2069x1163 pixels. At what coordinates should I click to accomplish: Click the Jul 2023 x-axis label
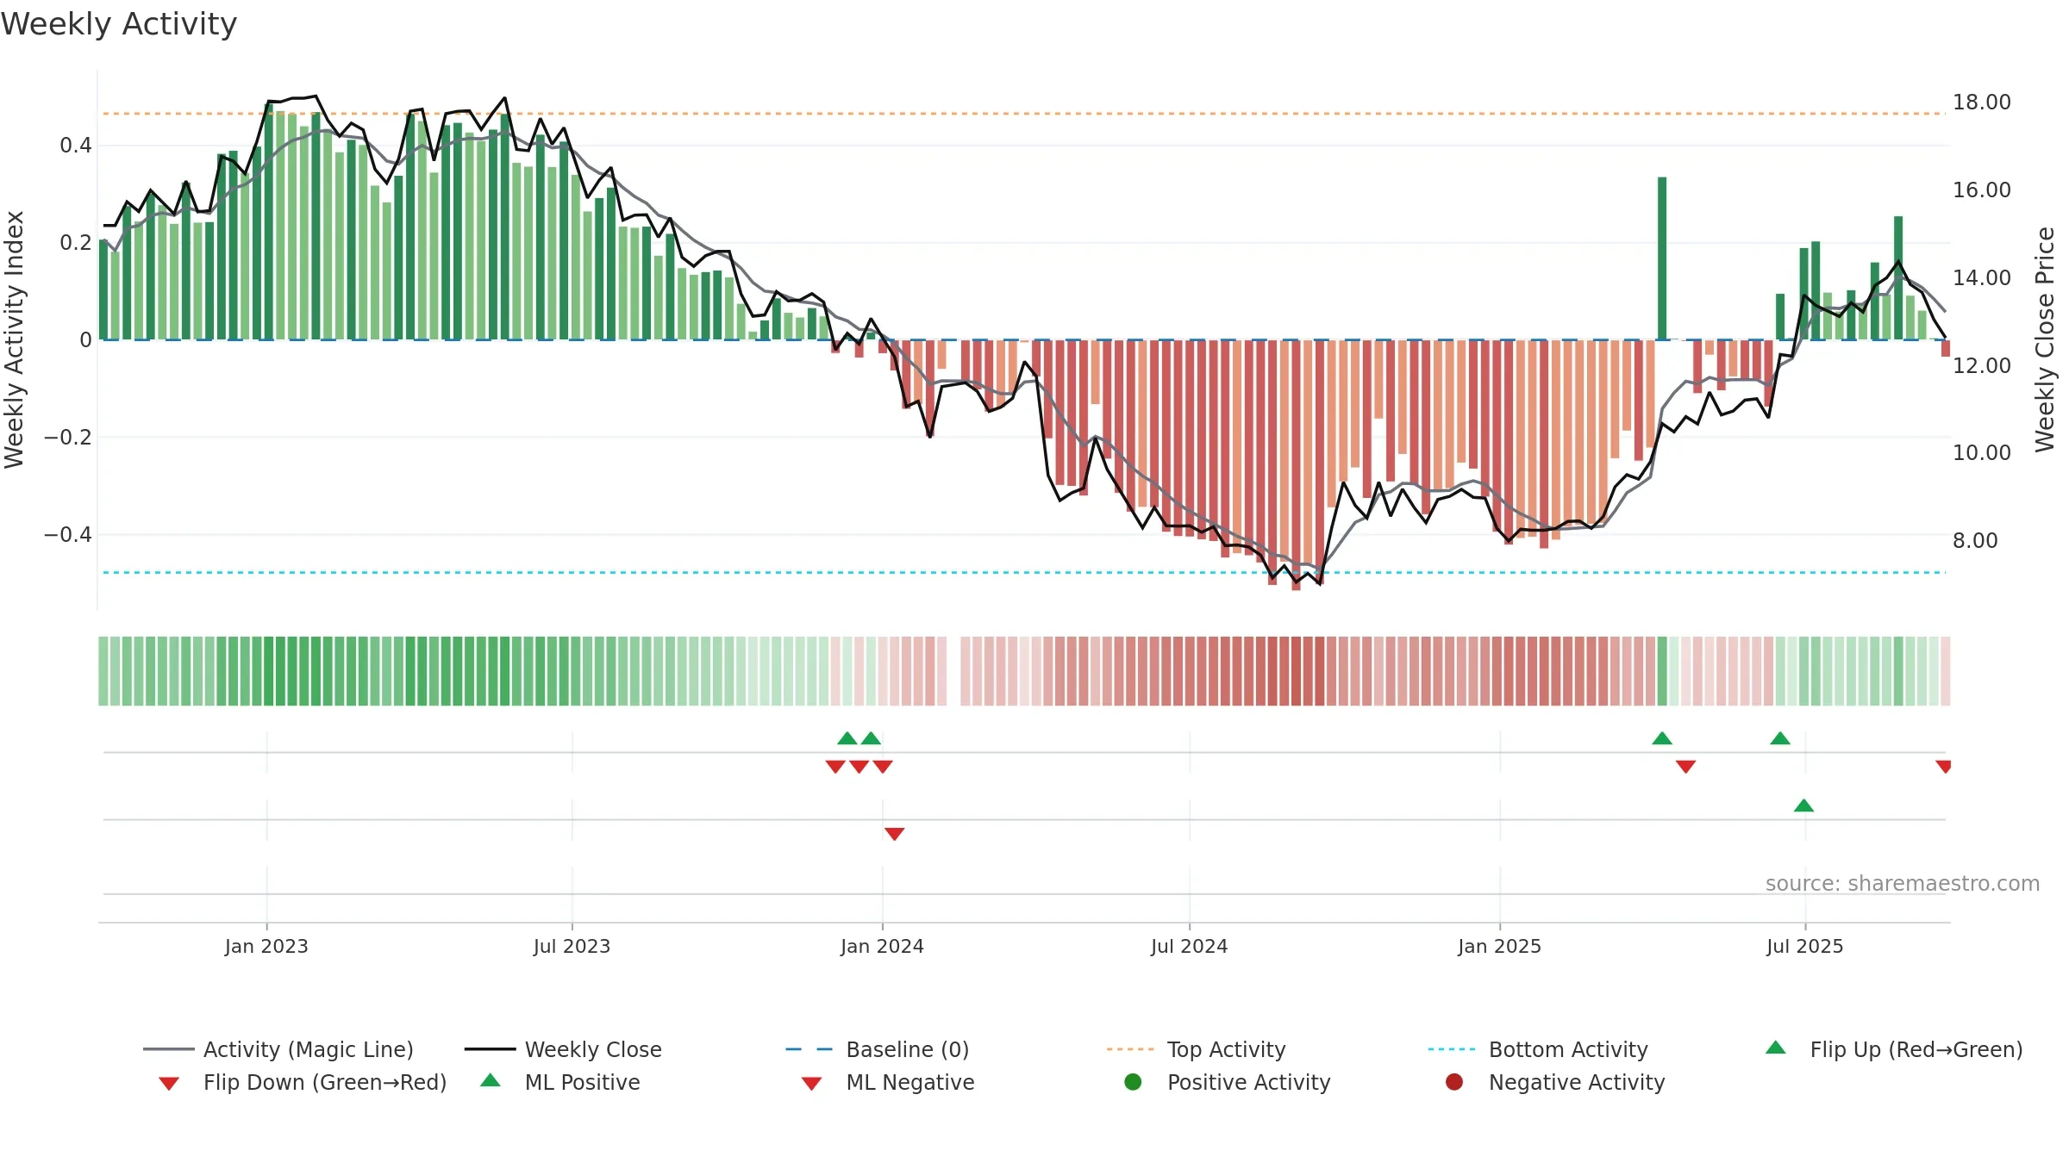click(572, 947)
